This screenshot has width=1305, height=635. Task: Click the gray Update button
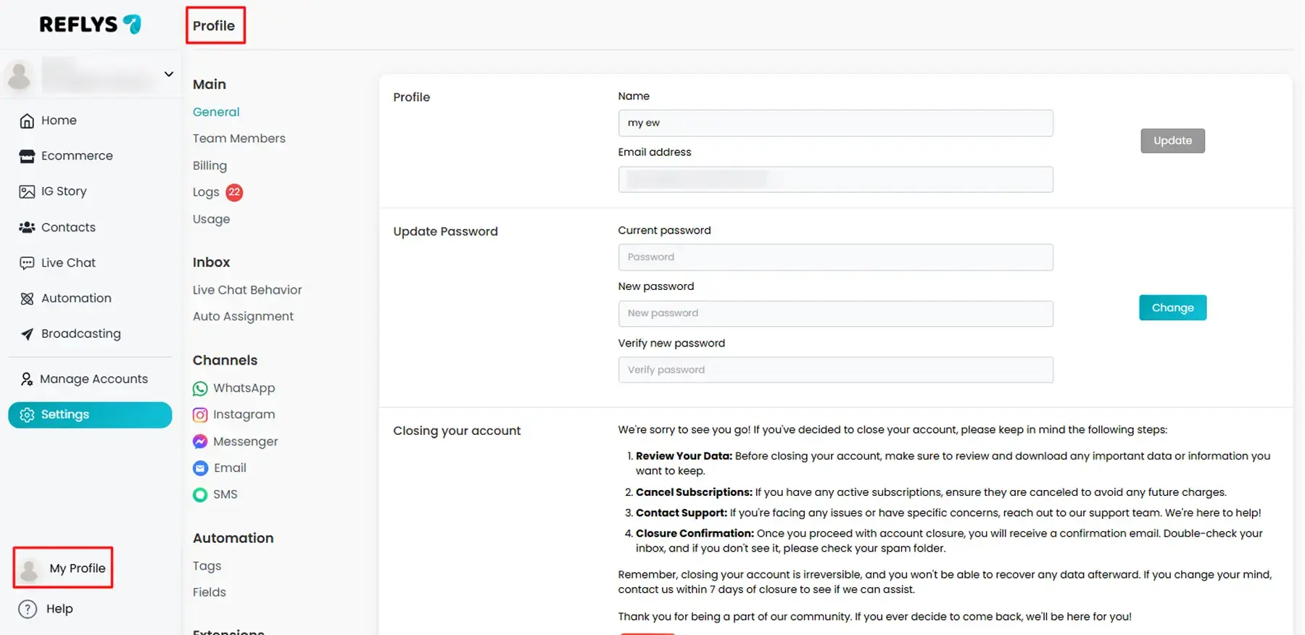1172,141
